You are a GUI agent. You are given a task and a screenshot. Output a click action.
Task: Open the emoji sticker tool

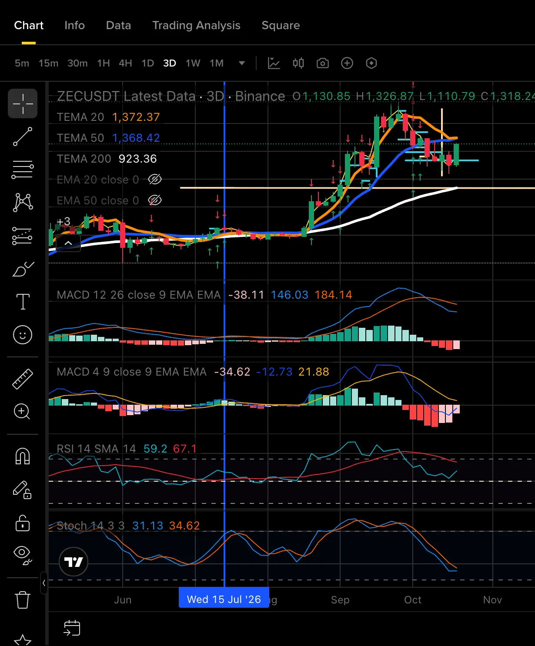[23, 335]
